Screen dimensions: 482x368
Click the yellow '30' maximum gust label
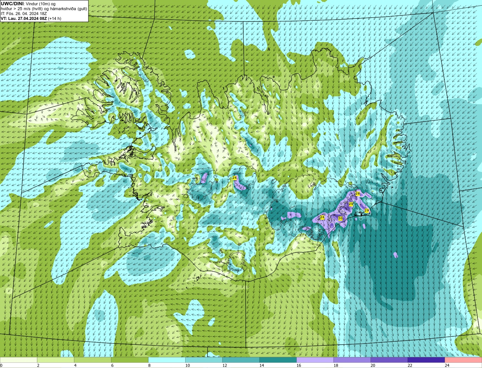[340, 218]
